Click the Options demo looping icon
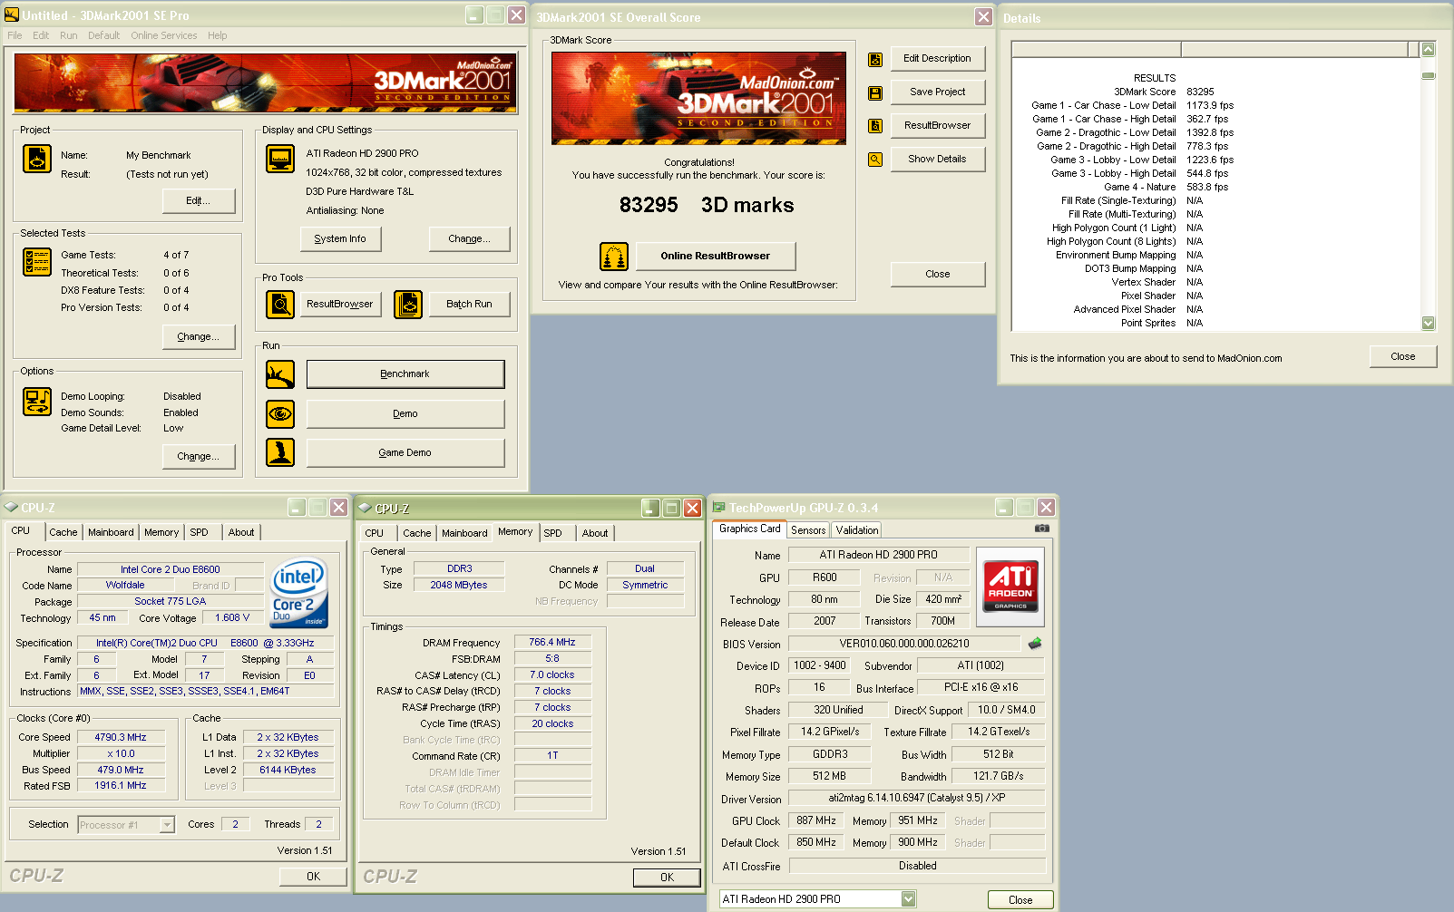Viewport: 1454px width, 912px height. tap(37, 402)
